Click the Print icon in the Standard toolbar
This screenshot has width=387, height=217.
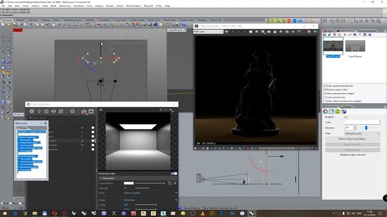click(x=20, y=24)
